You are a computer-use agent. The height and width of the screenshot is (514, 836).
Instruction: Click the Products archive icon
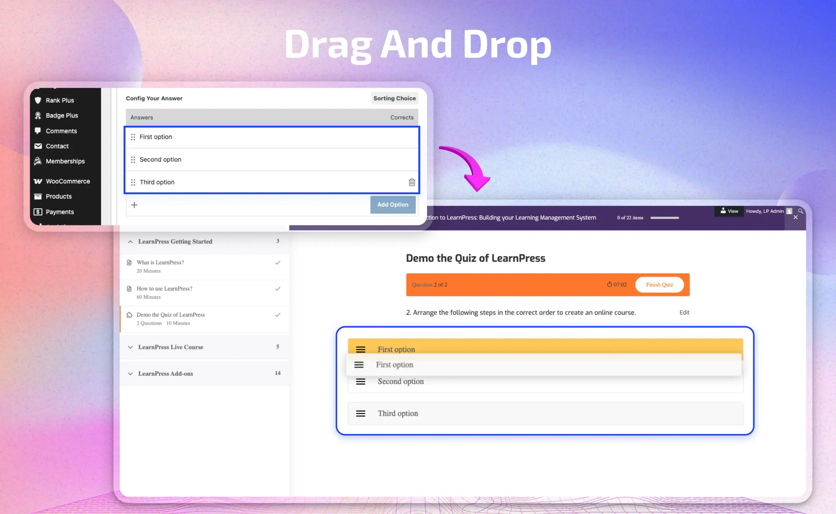point(38,197)
